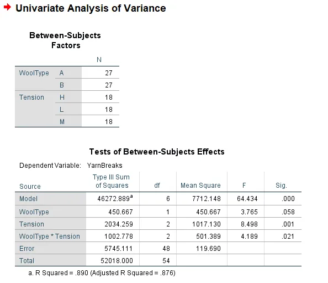Click the tension level M label cell

click(x=68, y=121)
